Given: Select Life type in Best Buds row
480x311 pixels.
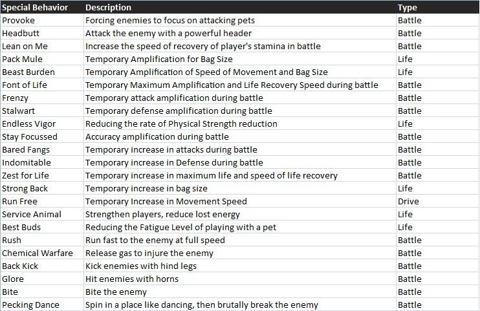Looking at the screenshot, I should click(405, 227).
